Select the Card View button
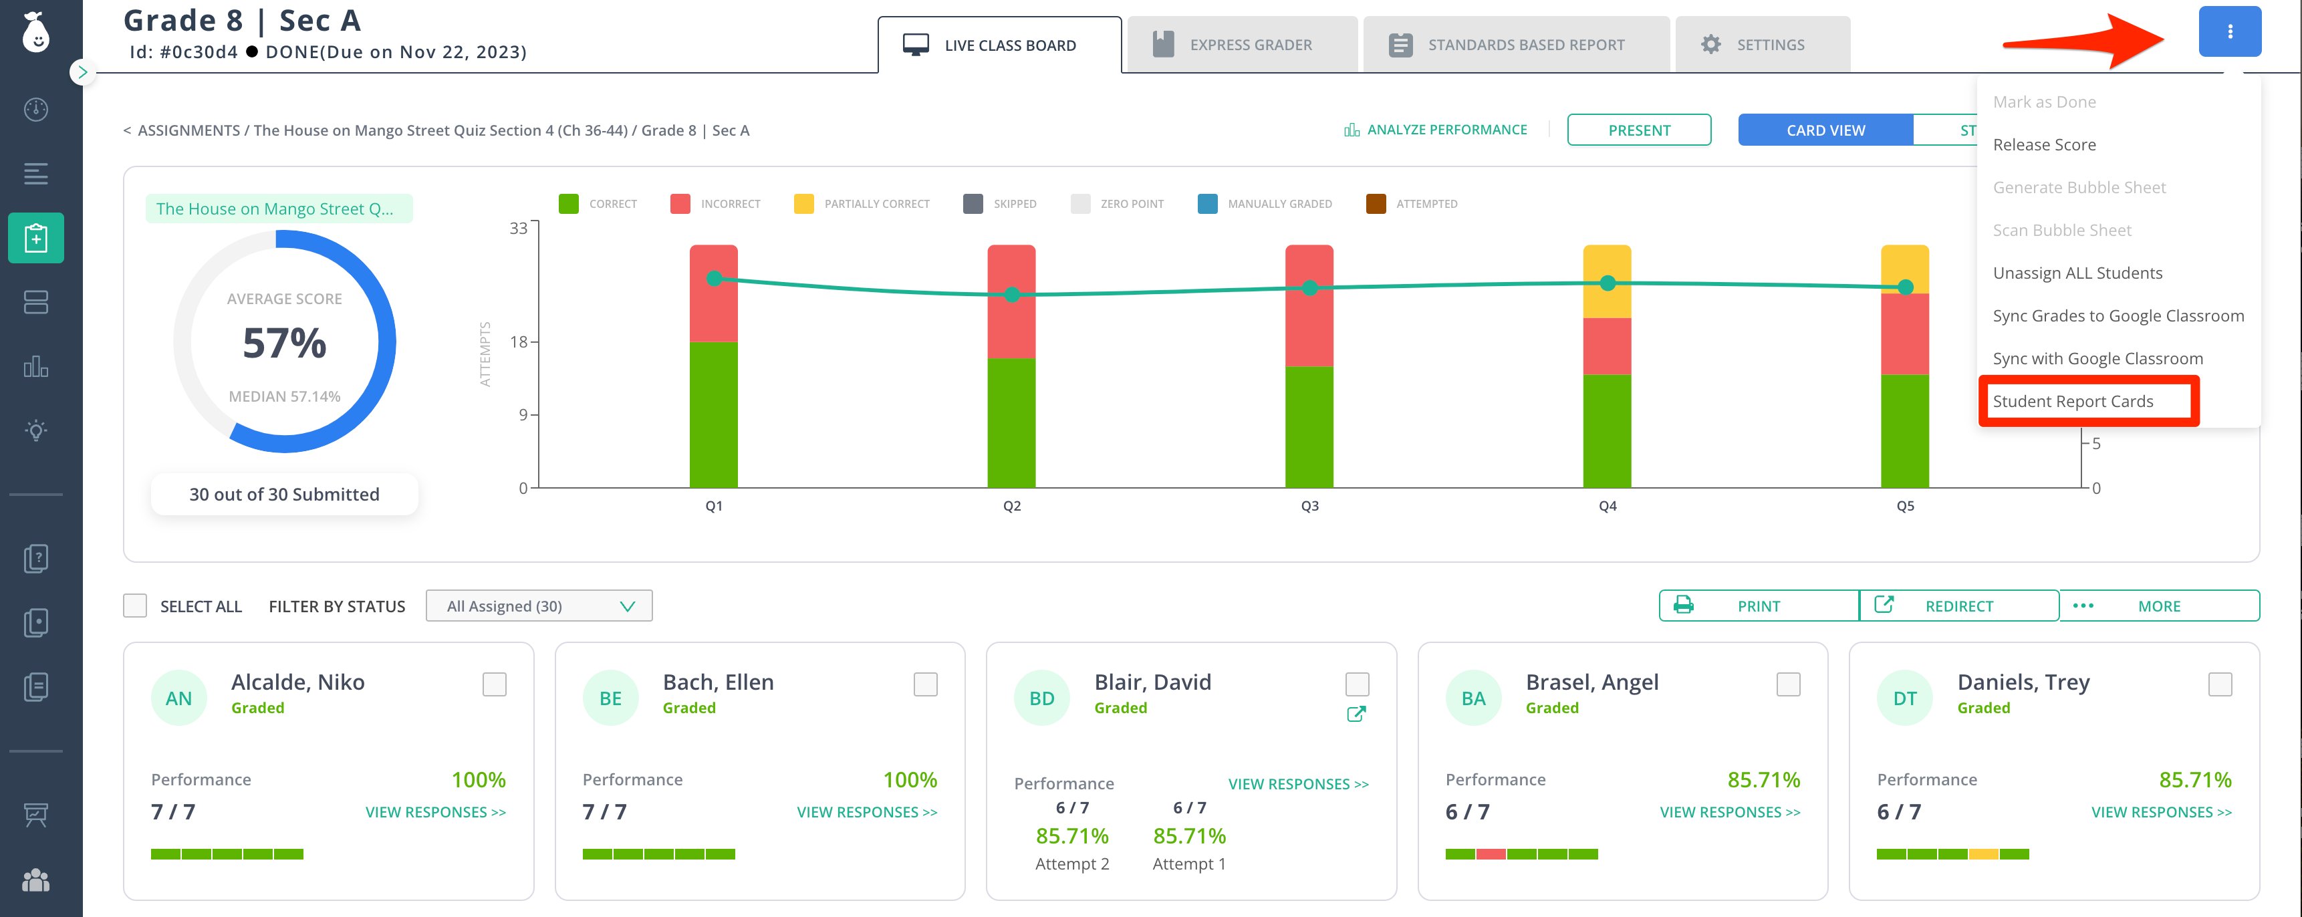This screenshot has width=2302, height=917. tap(1825, 130)
